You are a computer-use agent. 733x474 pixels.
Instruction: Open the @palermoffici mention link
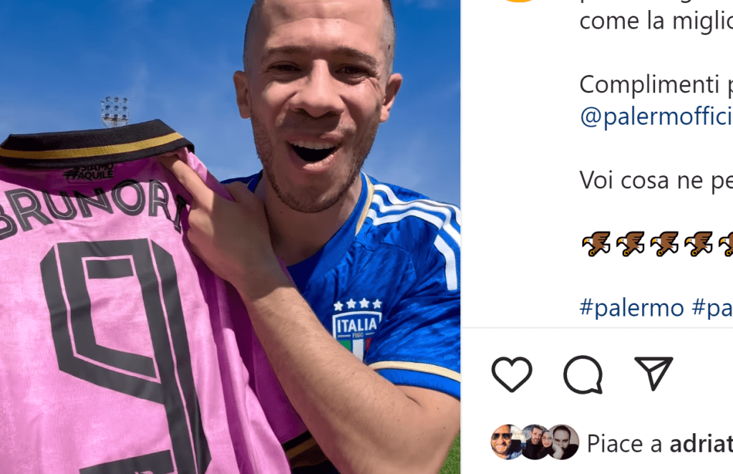pos(656,117)
